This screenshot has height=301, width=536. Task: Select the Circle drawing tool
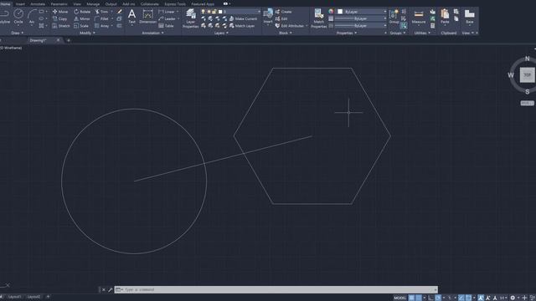click(18, 17)
